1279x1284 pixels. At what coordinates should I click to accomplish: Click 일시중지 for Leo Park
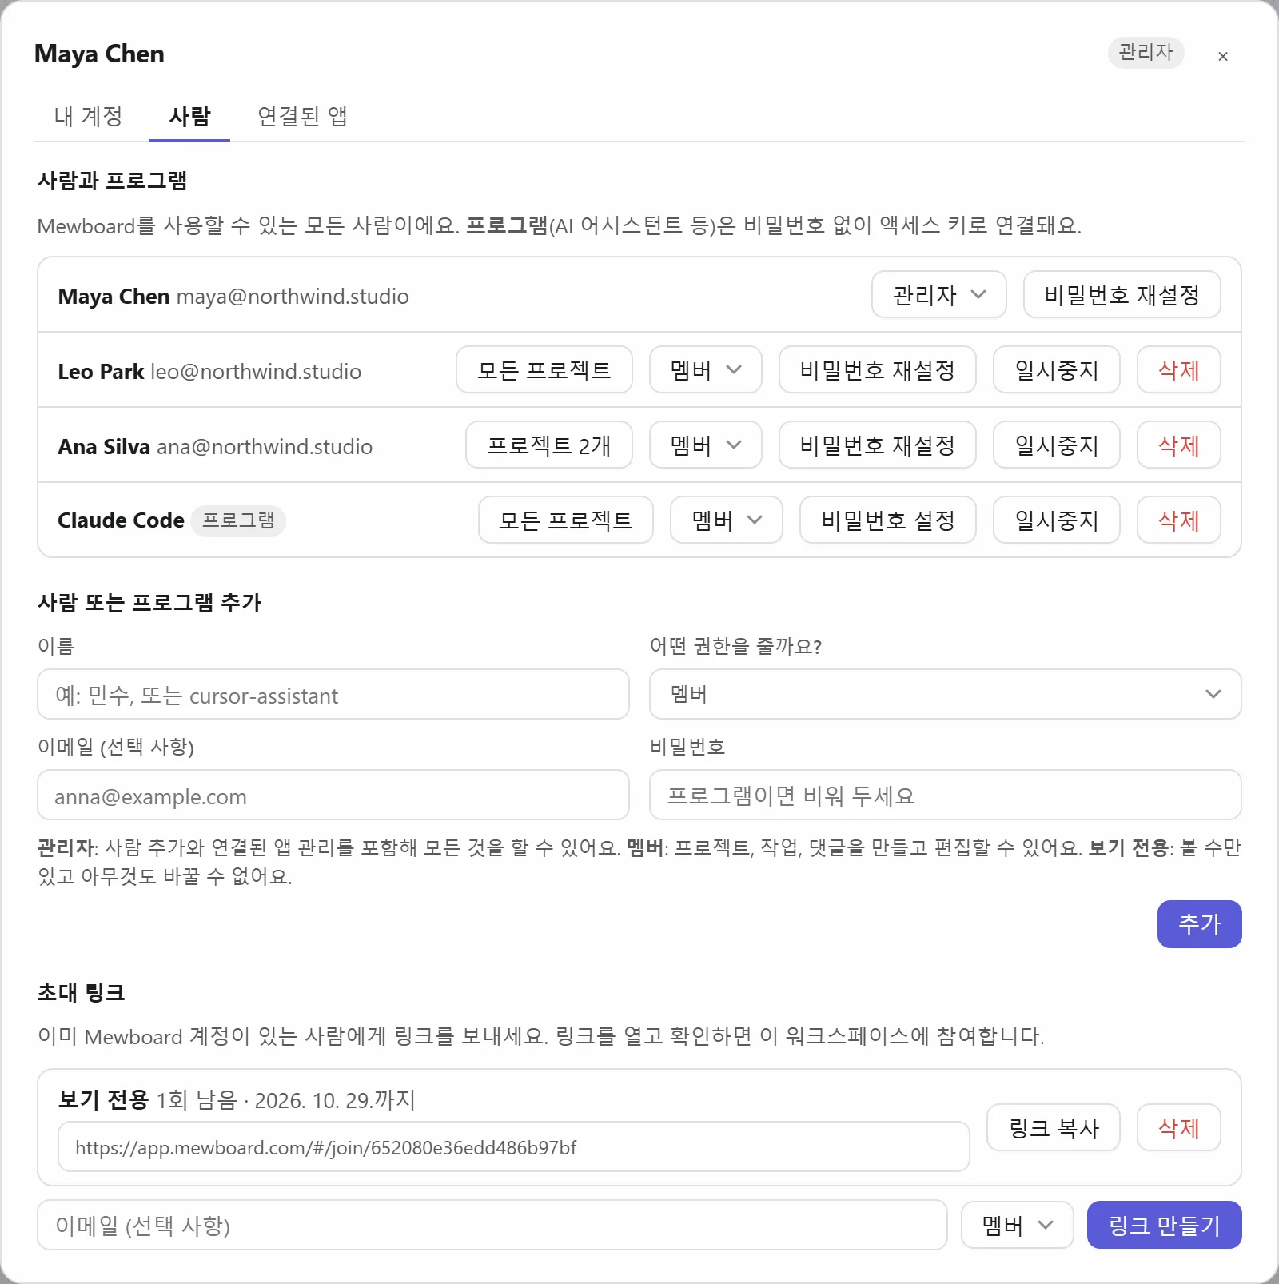coord(1056,370)
